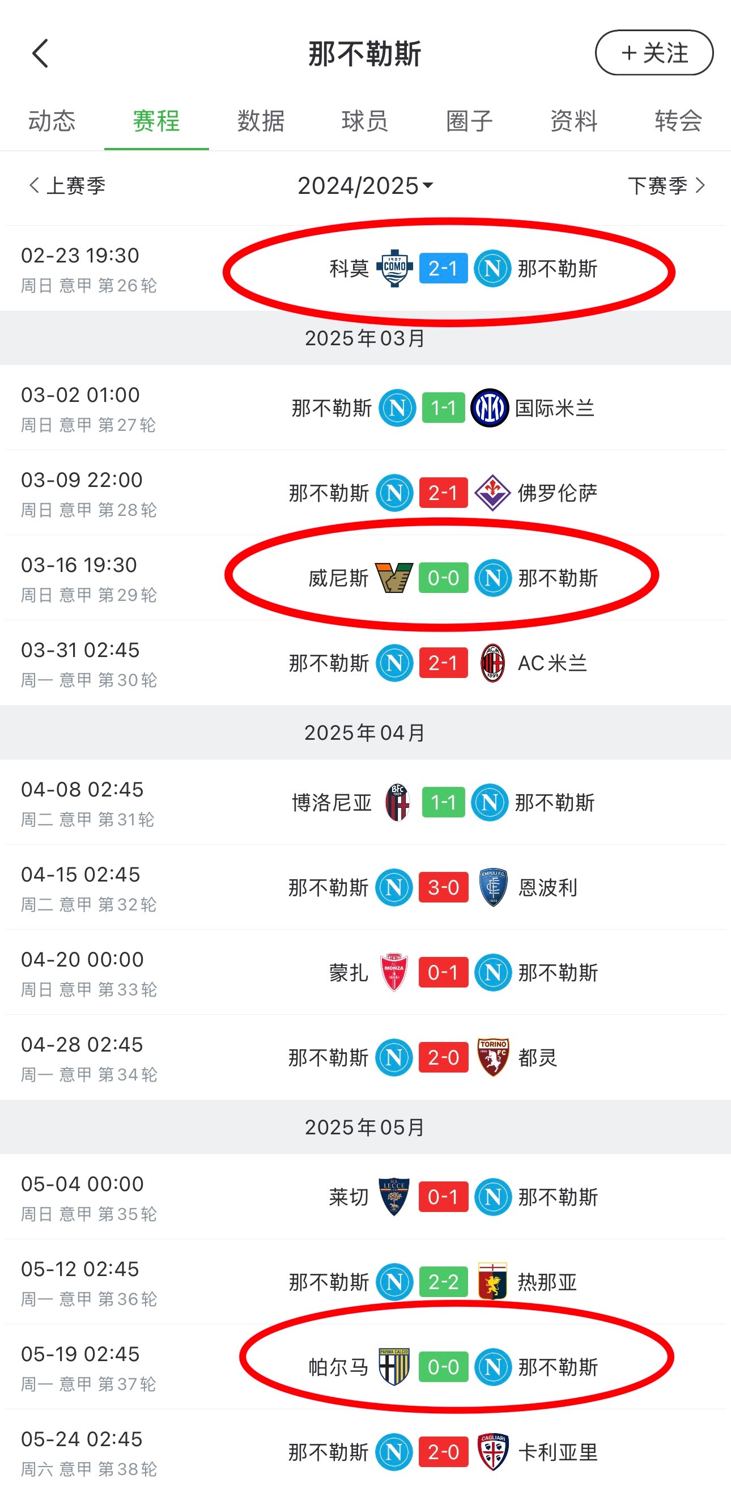Tap the Venezia team logo
Viewport: 731px width, 1500px height.
394,578
